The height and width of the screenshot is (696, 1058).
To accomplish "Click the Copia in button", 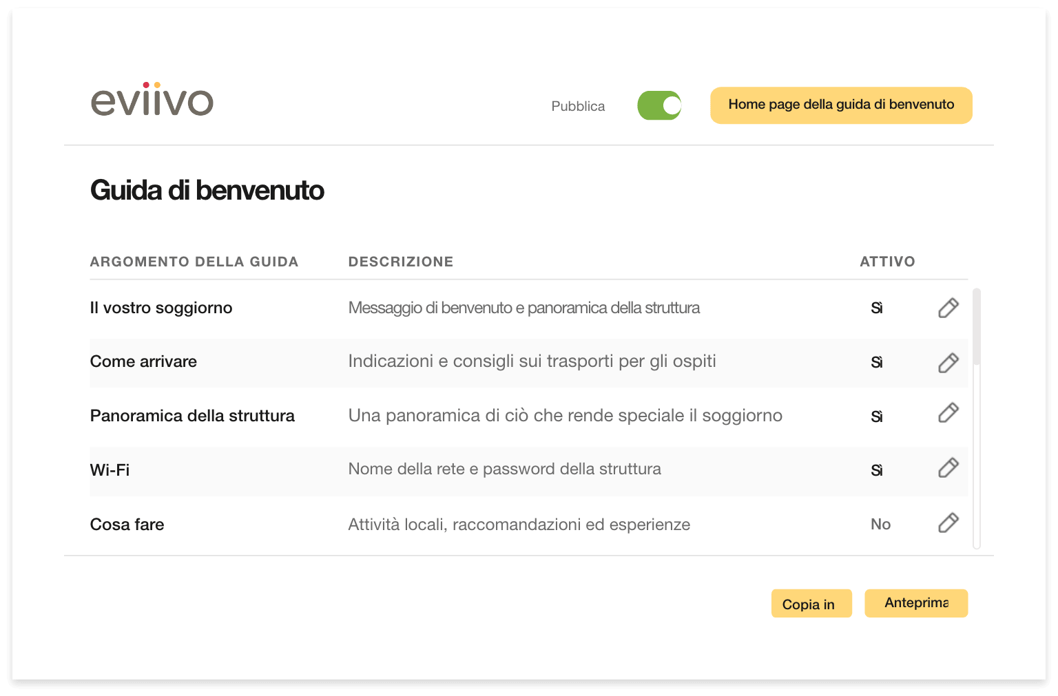I will tap(811, 604).
